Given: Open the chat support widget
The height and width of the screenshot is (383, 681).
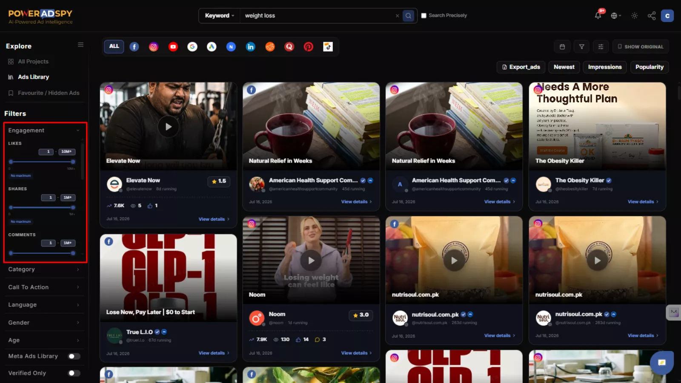Looking at the screenshot, I should [x=662, y=363].
